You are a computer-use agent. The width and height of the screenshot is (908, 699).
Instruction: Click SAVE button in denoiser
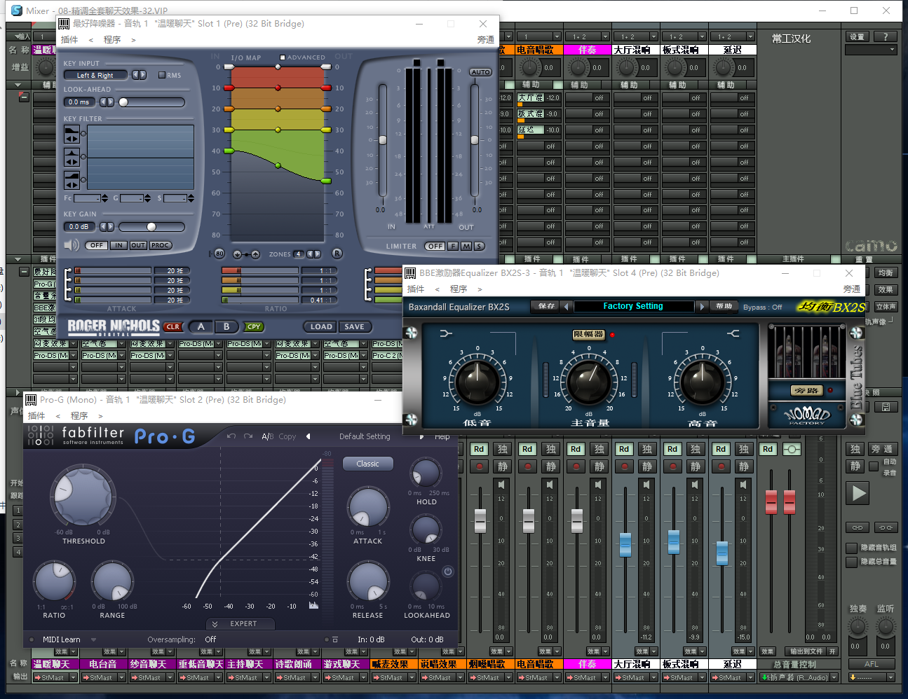point(354,326)
